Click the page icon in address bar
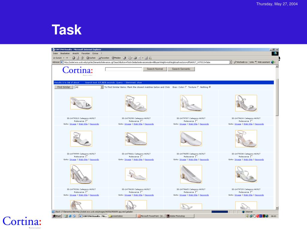 pos(62,62)
